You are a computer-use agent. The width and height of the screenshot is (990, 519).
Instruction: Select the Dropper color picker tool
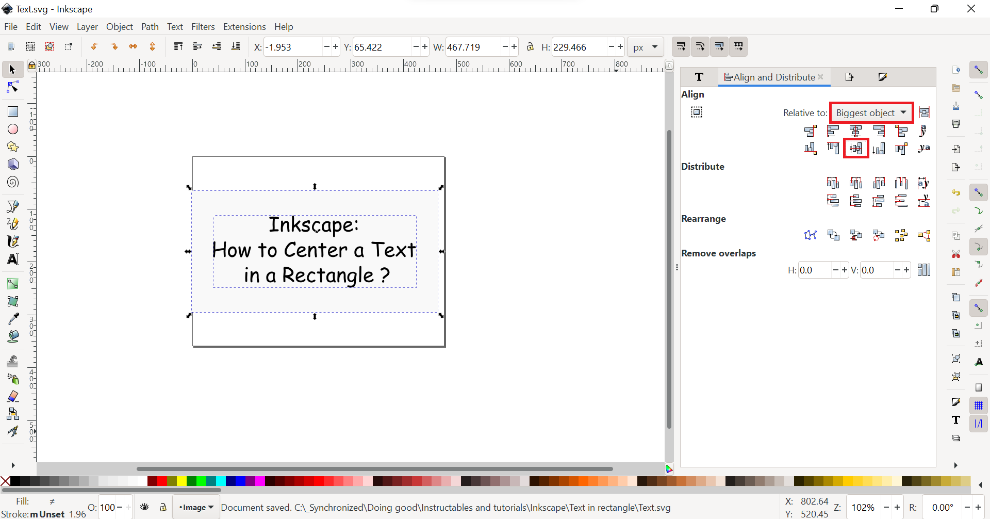point(12,319)
